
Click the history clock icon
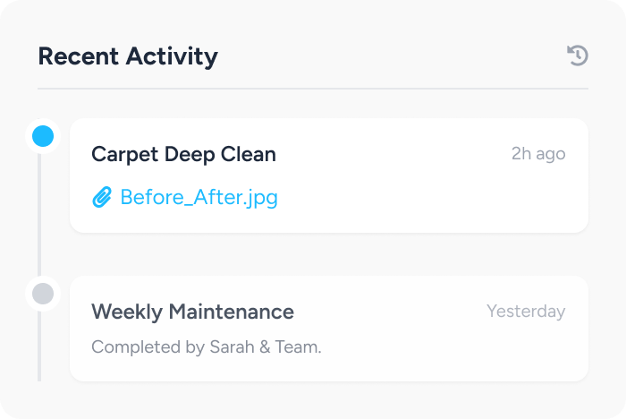tap(578, 56)
